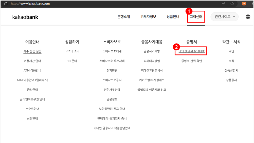Open the language globe icon
Screen dimensions: 254x143
(x=248, y=17)
